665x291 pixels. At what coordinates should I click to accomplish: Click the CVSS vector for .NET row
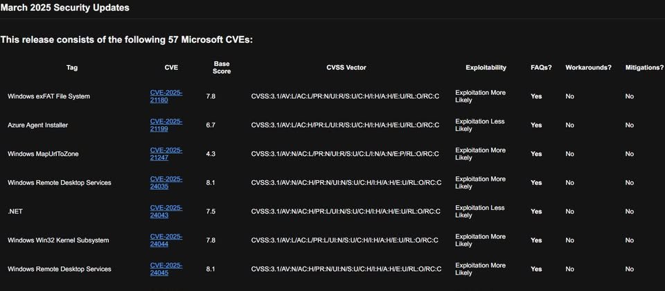click(x=346, y=211)
